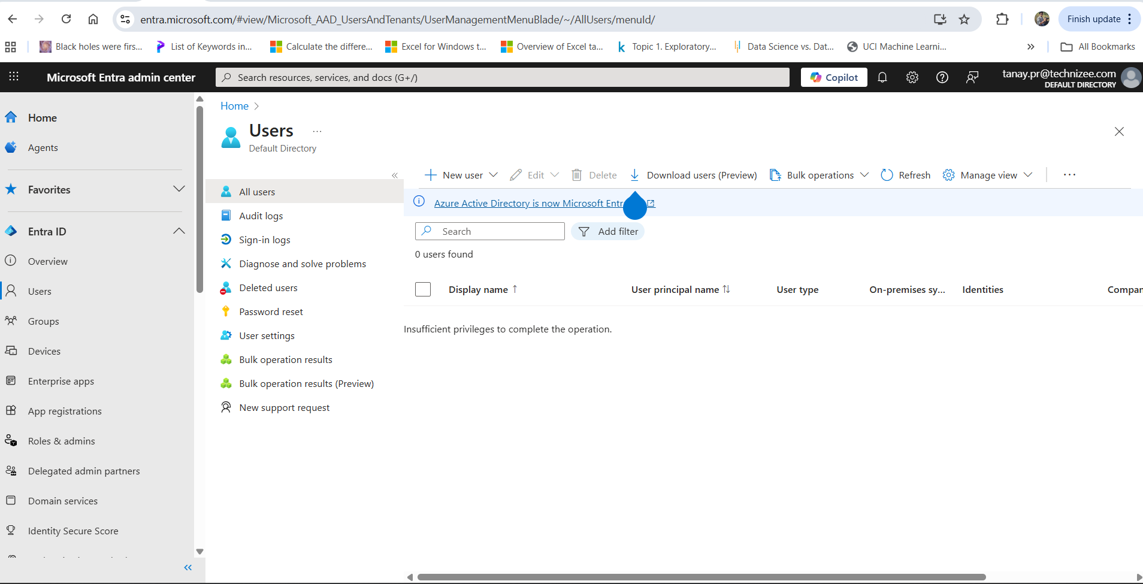Select Users in left navigation
The image size is (1143, 584).
(x=40, y=291)
